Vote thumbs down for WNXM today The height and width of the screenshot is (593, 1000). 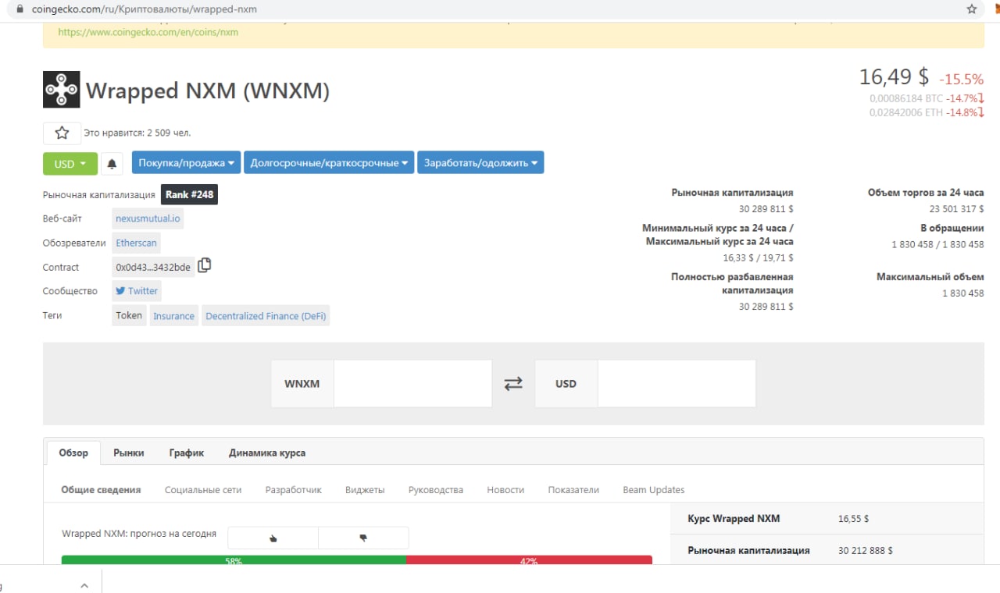pos(363,538)
